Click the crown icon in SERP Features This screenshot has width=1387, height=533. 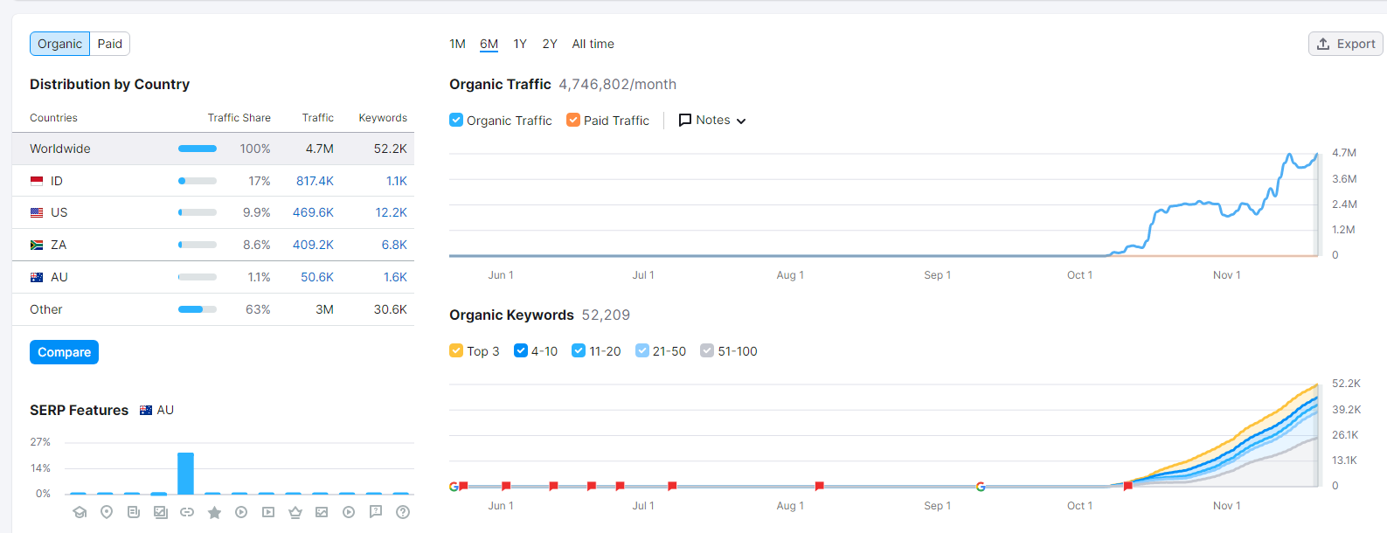click(295, 512)
